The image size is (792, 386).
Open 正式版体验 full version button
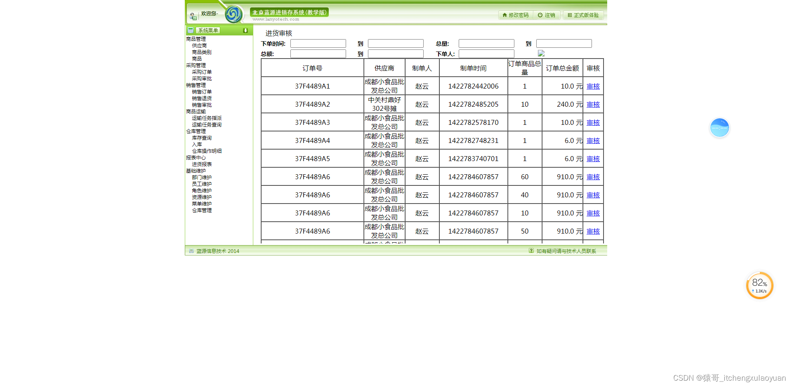583,15
